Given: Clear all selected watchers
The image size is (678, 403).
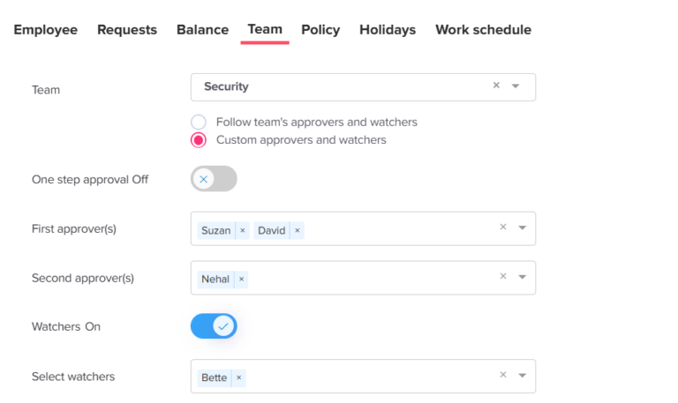Looking at the screenshot, I should [x=503, y=375].
